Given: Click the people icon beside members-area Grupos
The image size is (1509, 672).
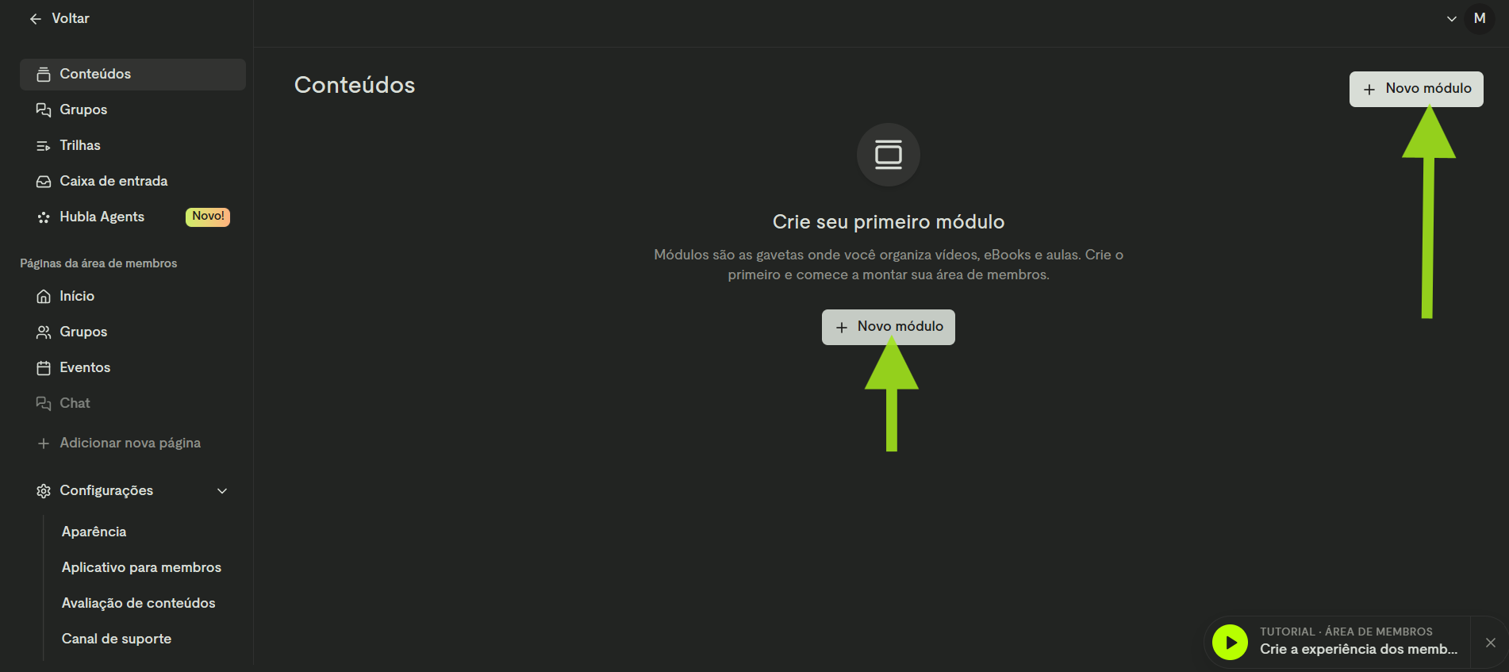Looking at the screenshot, I should (x=44, y=332).
